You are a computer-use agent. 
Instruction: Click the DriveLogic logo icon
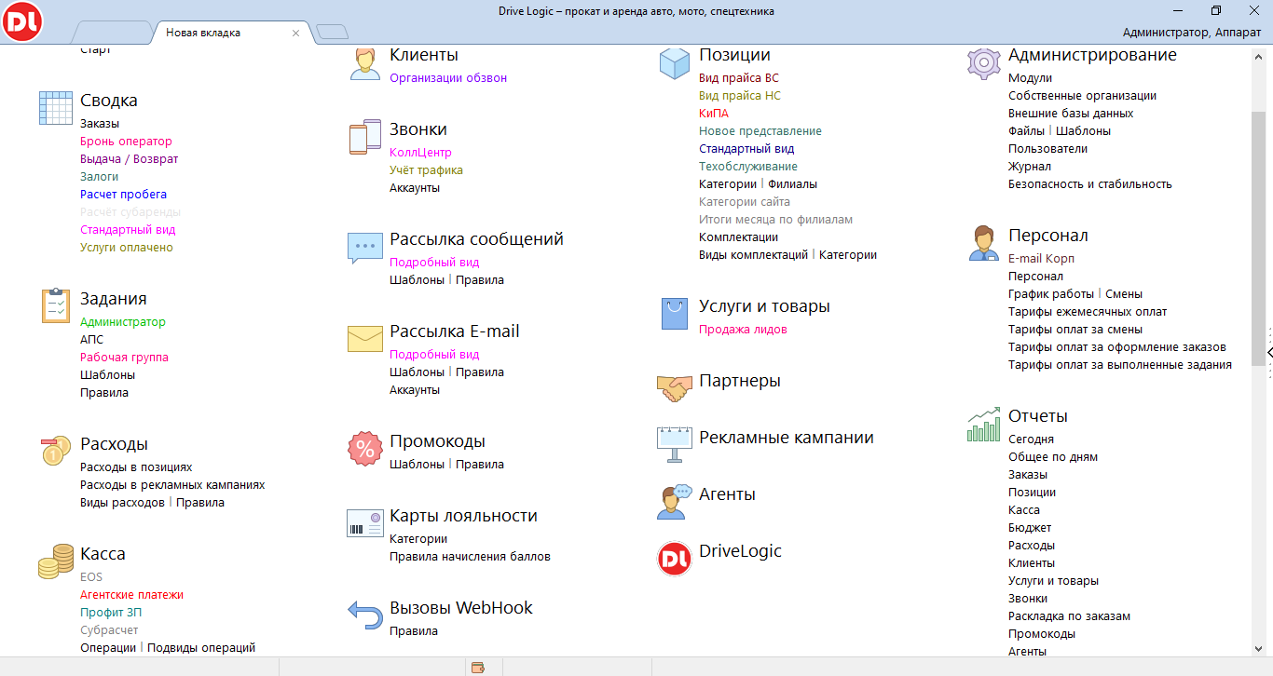(x=673, y=558)
